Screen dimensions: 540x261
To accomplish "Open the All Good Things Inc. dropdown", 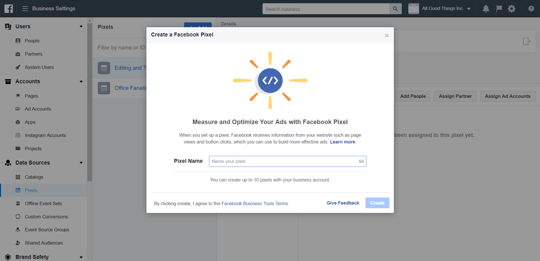I will pos(441,9).
